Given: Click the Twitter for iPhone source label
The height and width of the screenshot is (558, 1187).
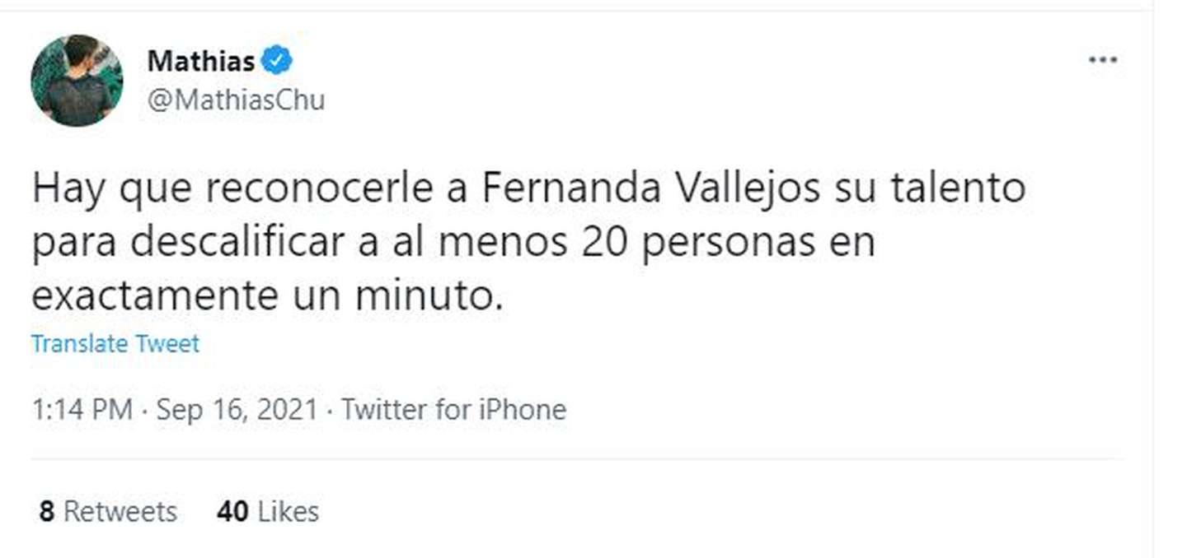Looking at the screenshot, I should click(x=454, y=409).
